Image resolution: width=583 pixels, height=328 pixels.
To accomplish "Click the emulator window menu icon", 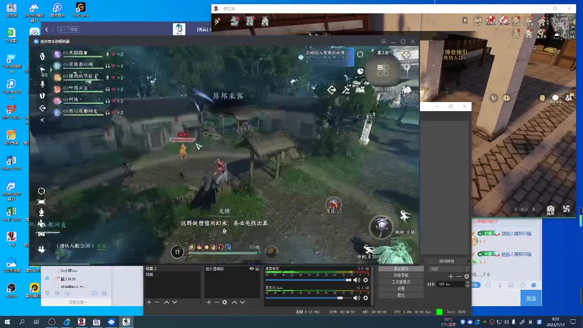I will [384, 41].
